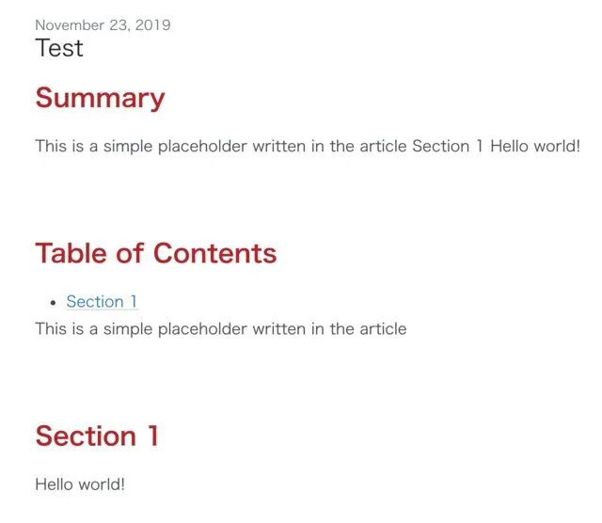Click the Summary heading
The width and height of the screenshot is (602, 523).
pyautogui.click(x=100, y=99)
